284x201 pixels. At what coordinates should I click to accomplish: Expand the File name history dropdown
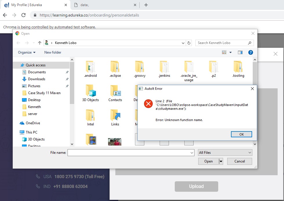coord(192,153)
